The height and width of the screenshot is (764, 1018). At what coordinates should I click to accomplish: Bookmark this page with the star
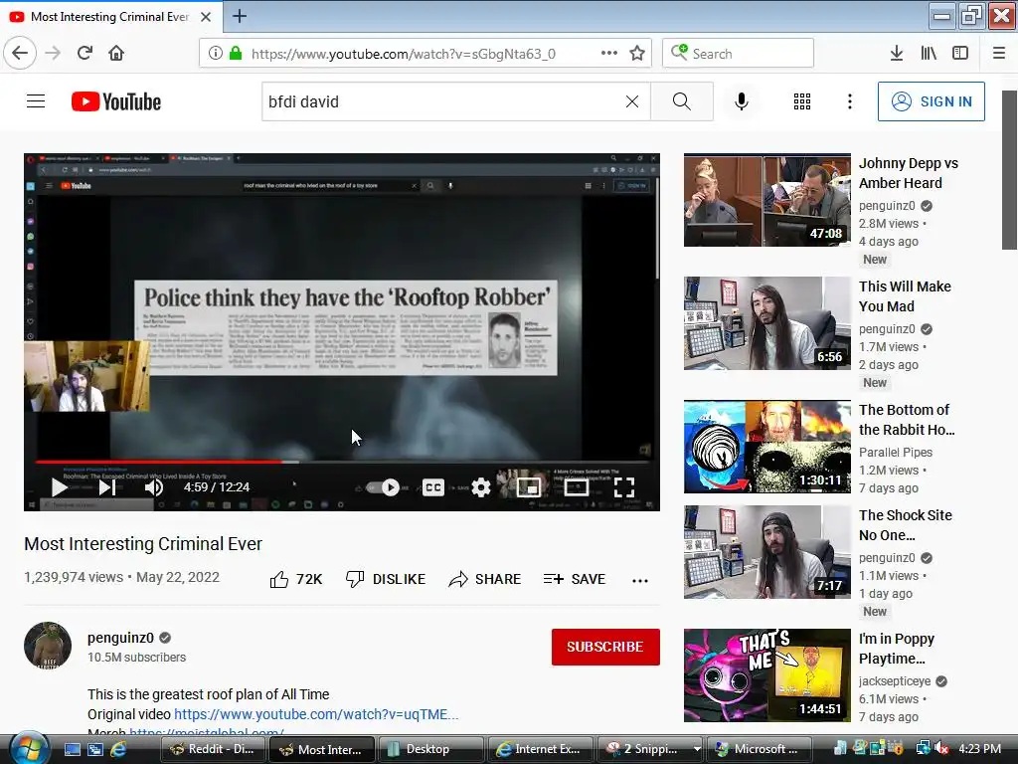(x=637, y=54)
